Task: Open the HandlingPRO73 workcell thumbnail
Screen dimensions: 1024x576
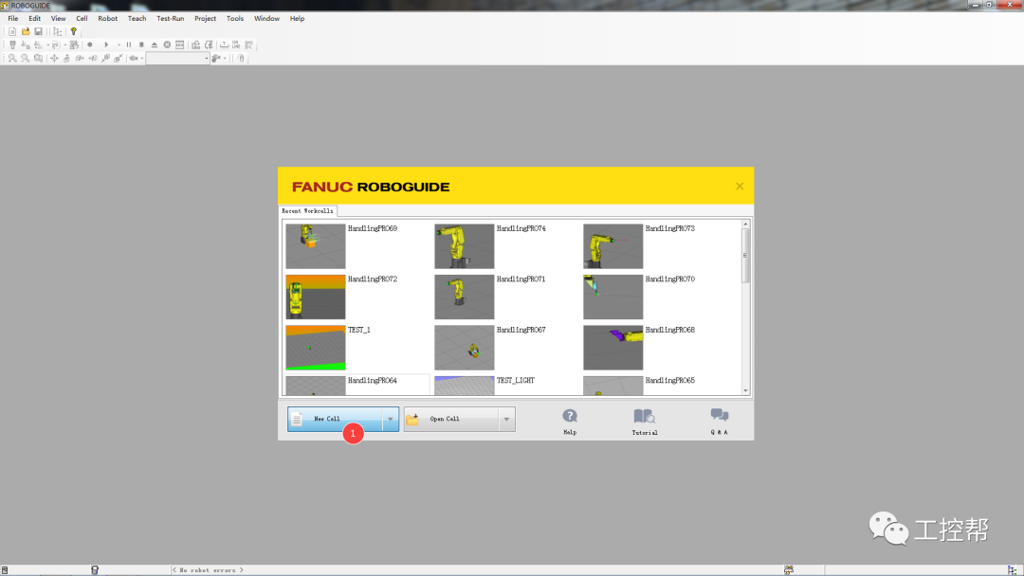Action: coord(613,246)
